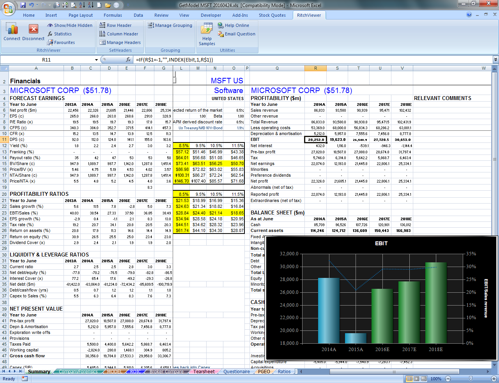Click the Select All corner button

point(4,68)
